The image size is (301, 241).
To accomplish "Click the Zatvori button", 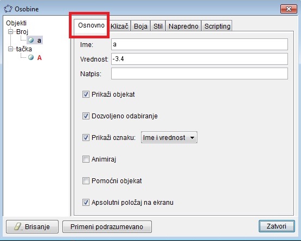I will (x=277, y=226).
